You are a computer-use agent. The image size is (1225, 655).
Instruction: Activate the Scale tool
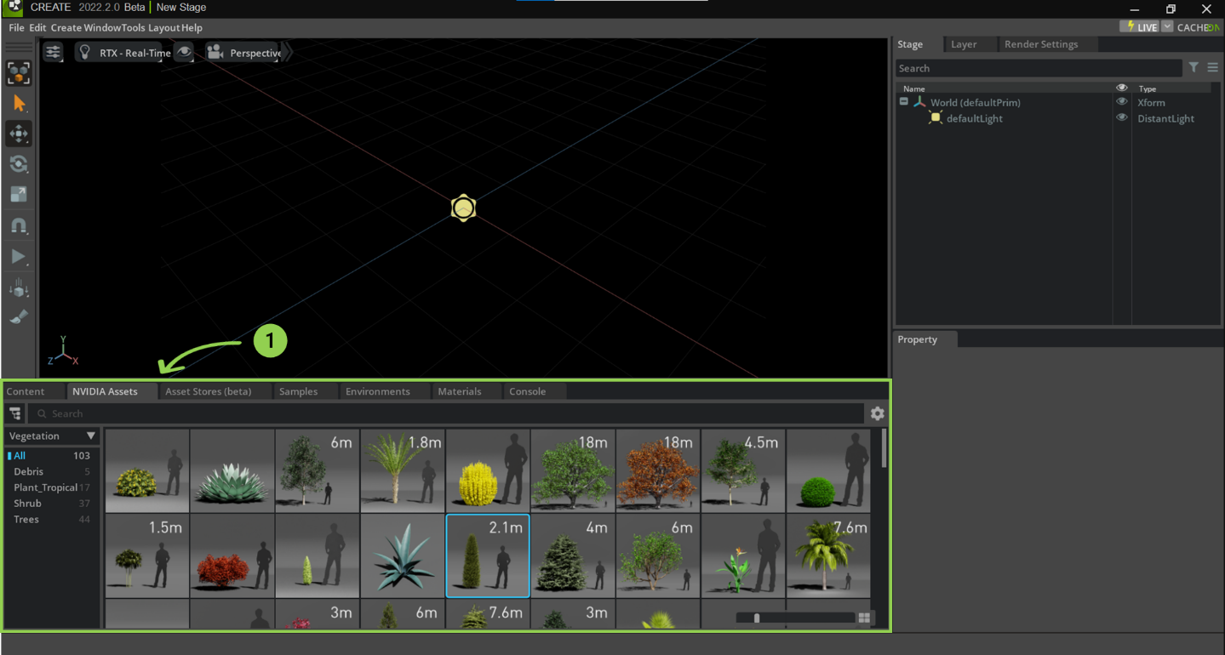[19, 195]
